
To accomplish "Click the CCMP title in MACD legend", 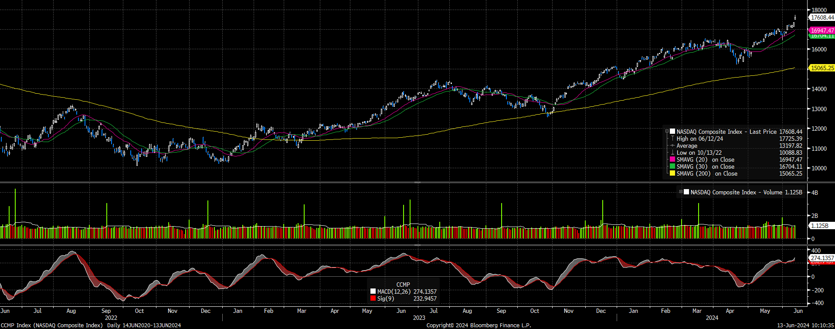I will 403,285.
